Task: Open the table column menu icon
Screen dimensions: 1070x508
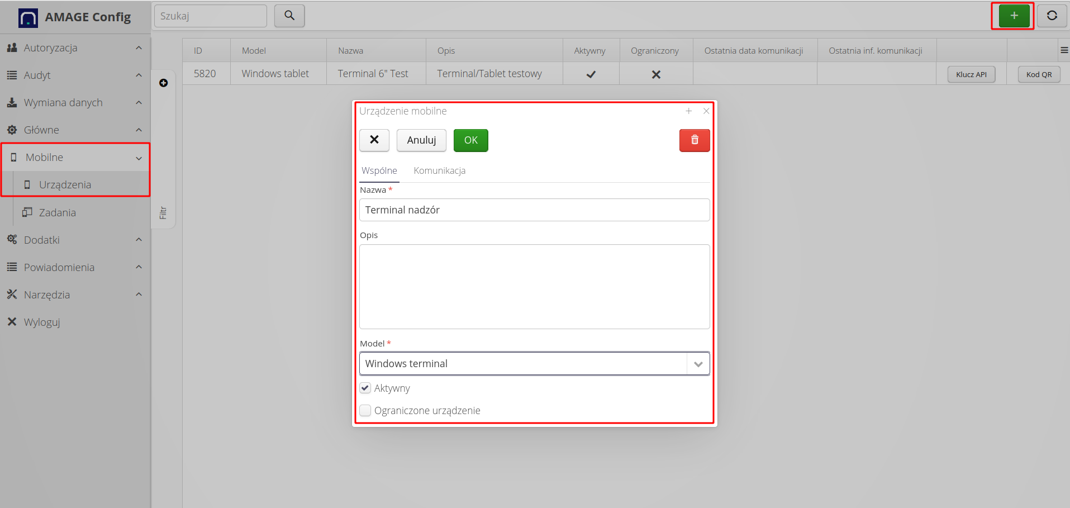Action: [x=1064, y=50]
